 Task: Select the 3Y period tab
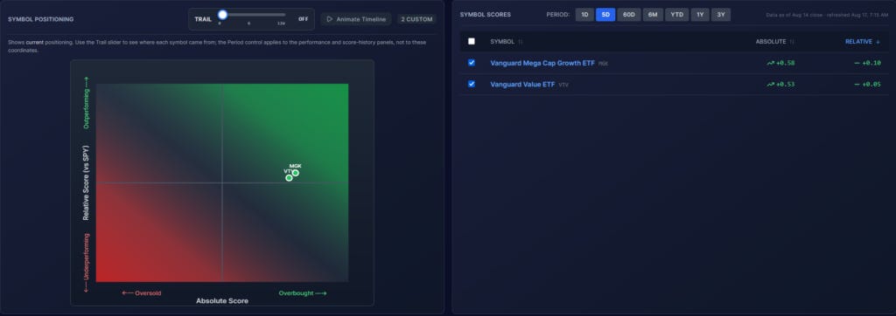click(x=721, y=15)
